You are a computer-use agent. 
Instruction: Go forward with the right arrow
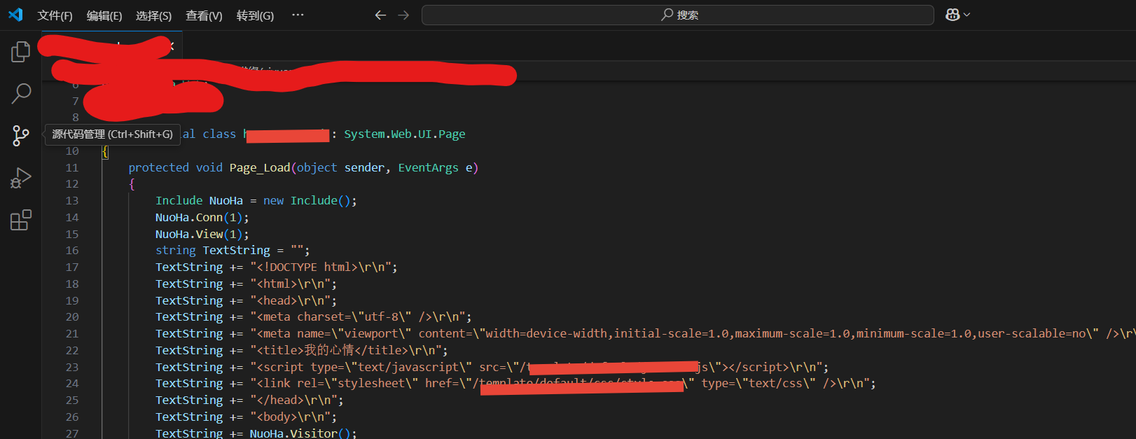(403, 15)
